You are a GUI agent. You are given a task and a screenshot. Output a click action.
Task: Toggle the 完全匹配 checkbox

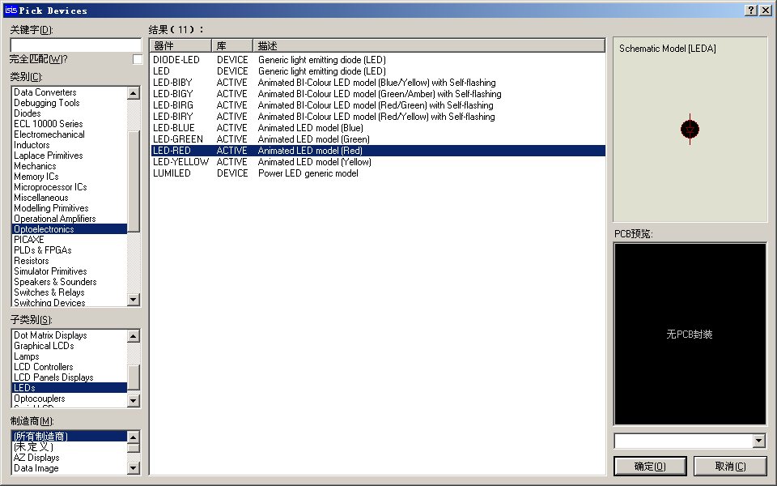click(138, 59)
